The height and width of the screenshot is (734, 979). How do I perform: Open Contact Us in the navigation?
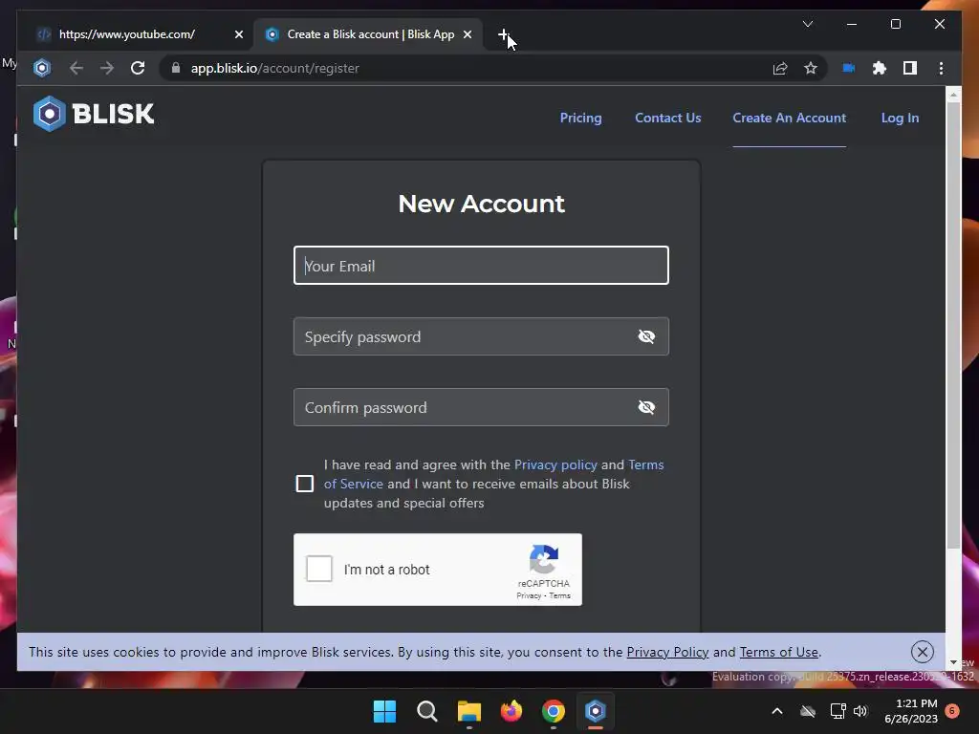(668, 118)
